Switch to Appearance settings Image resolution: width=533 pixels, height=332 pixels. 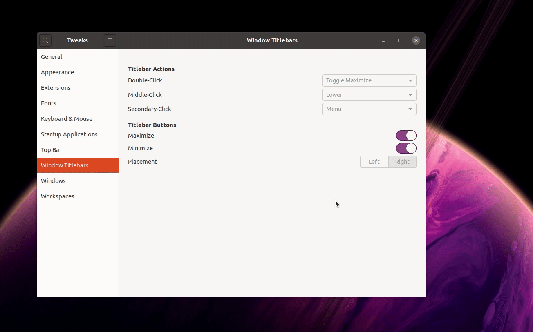57,72
